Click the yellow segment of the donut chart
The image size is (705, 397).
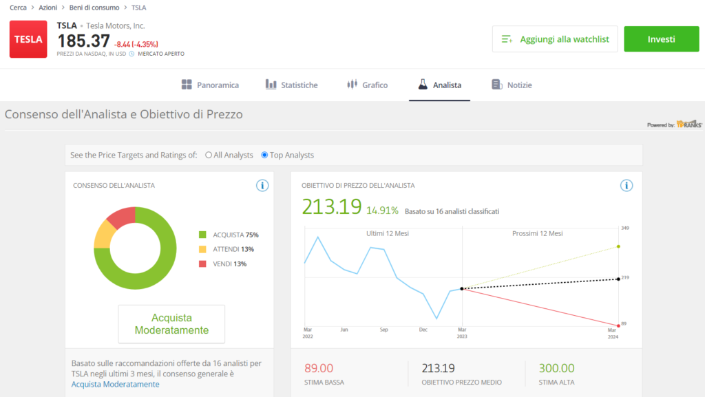click(105, 235)
